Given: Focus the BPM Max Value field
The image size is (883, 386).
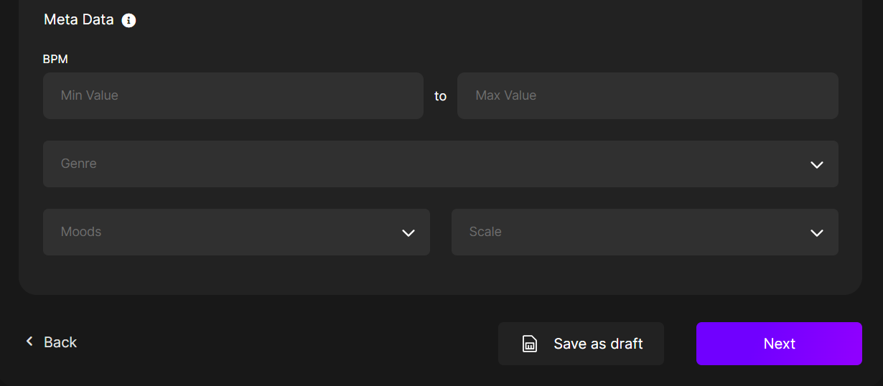Looking at the screenshot, I should (648, 95).
